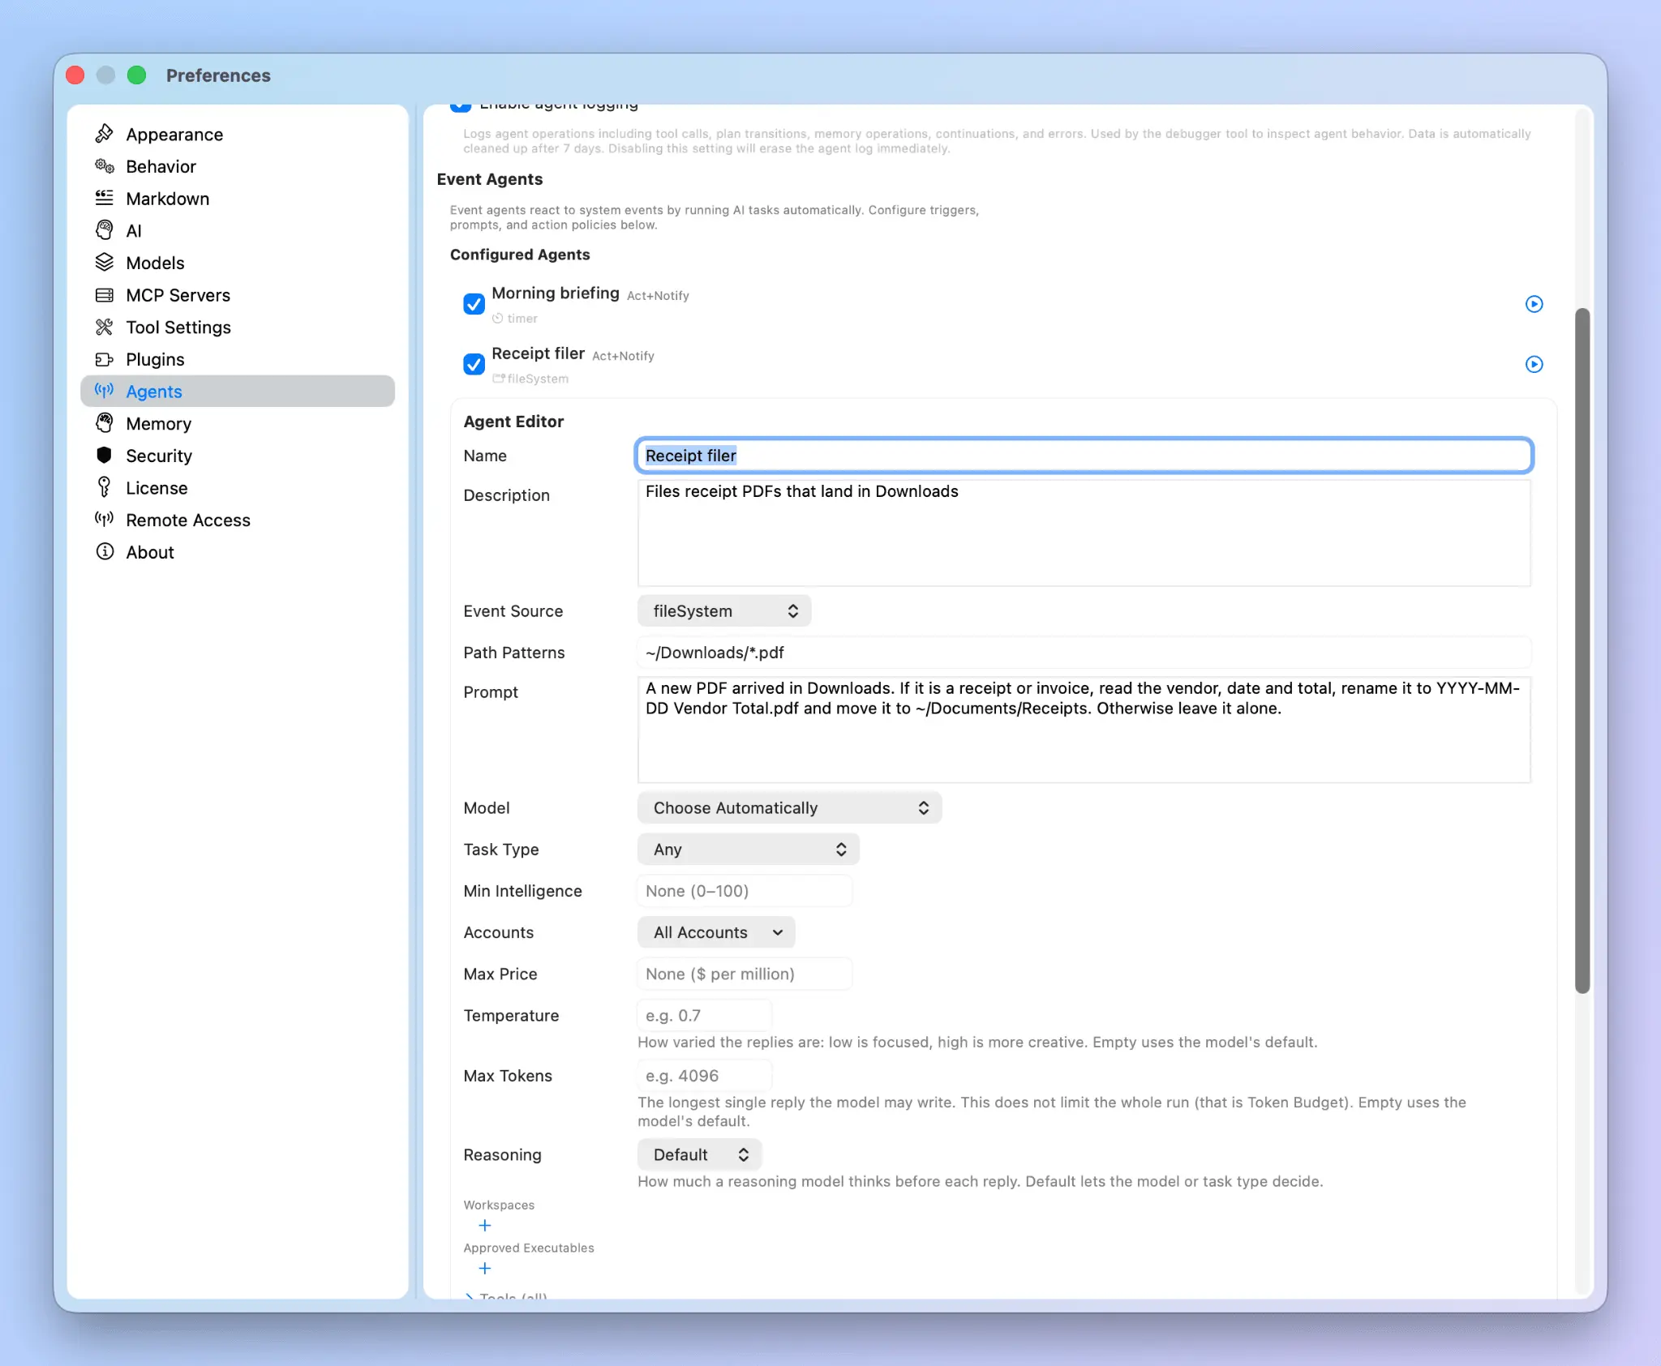Select the Receipt filer agent row
This screenshot has width=1661, height=1366.
[x=1003, y=364]
